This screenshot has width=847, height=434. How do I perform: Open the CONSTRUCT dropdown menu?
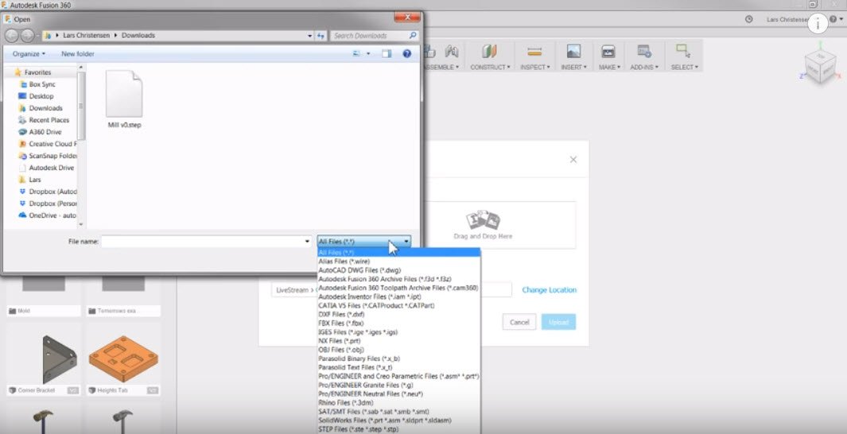tap(490, 67)
